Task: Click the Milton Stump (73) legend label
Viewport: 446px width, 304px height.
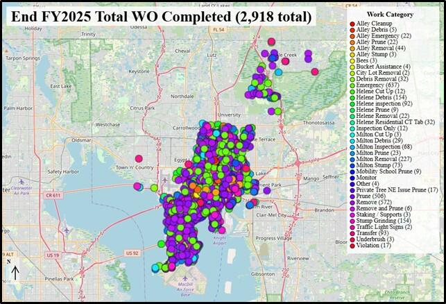Action: [x=379, y=165]
